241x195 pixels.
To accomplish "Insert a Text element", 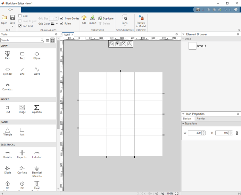I will click(x=8, y=109).
